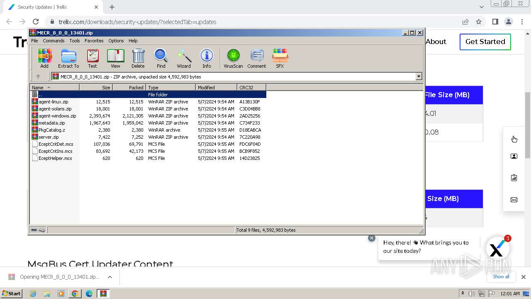Click Show all downloads button
This screenshot has width=531, height=299.
coord(501,277)
